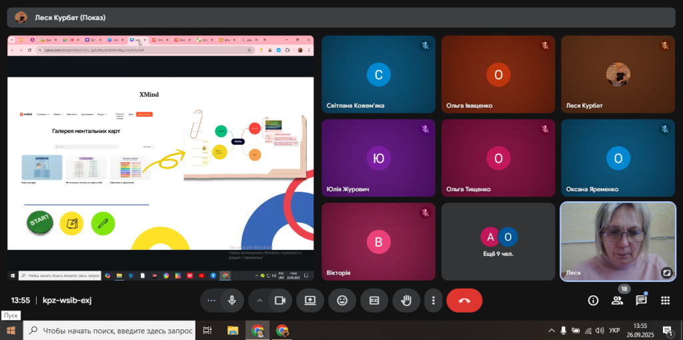Start screen presentation button
This screenshot has width=683, height=340.
pyautogui.click(x=310, y=300)
